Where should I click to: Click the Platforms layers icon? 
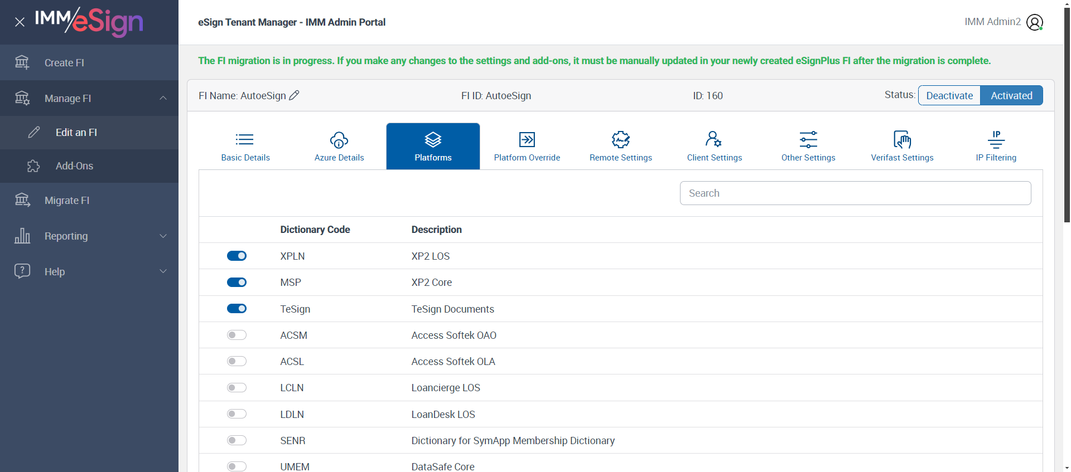433,139
